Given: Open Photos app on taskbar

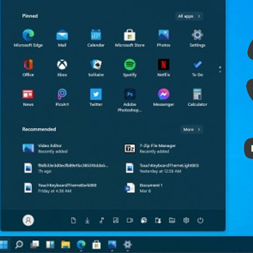Looking at the screenshot, I should click(112, 245).
